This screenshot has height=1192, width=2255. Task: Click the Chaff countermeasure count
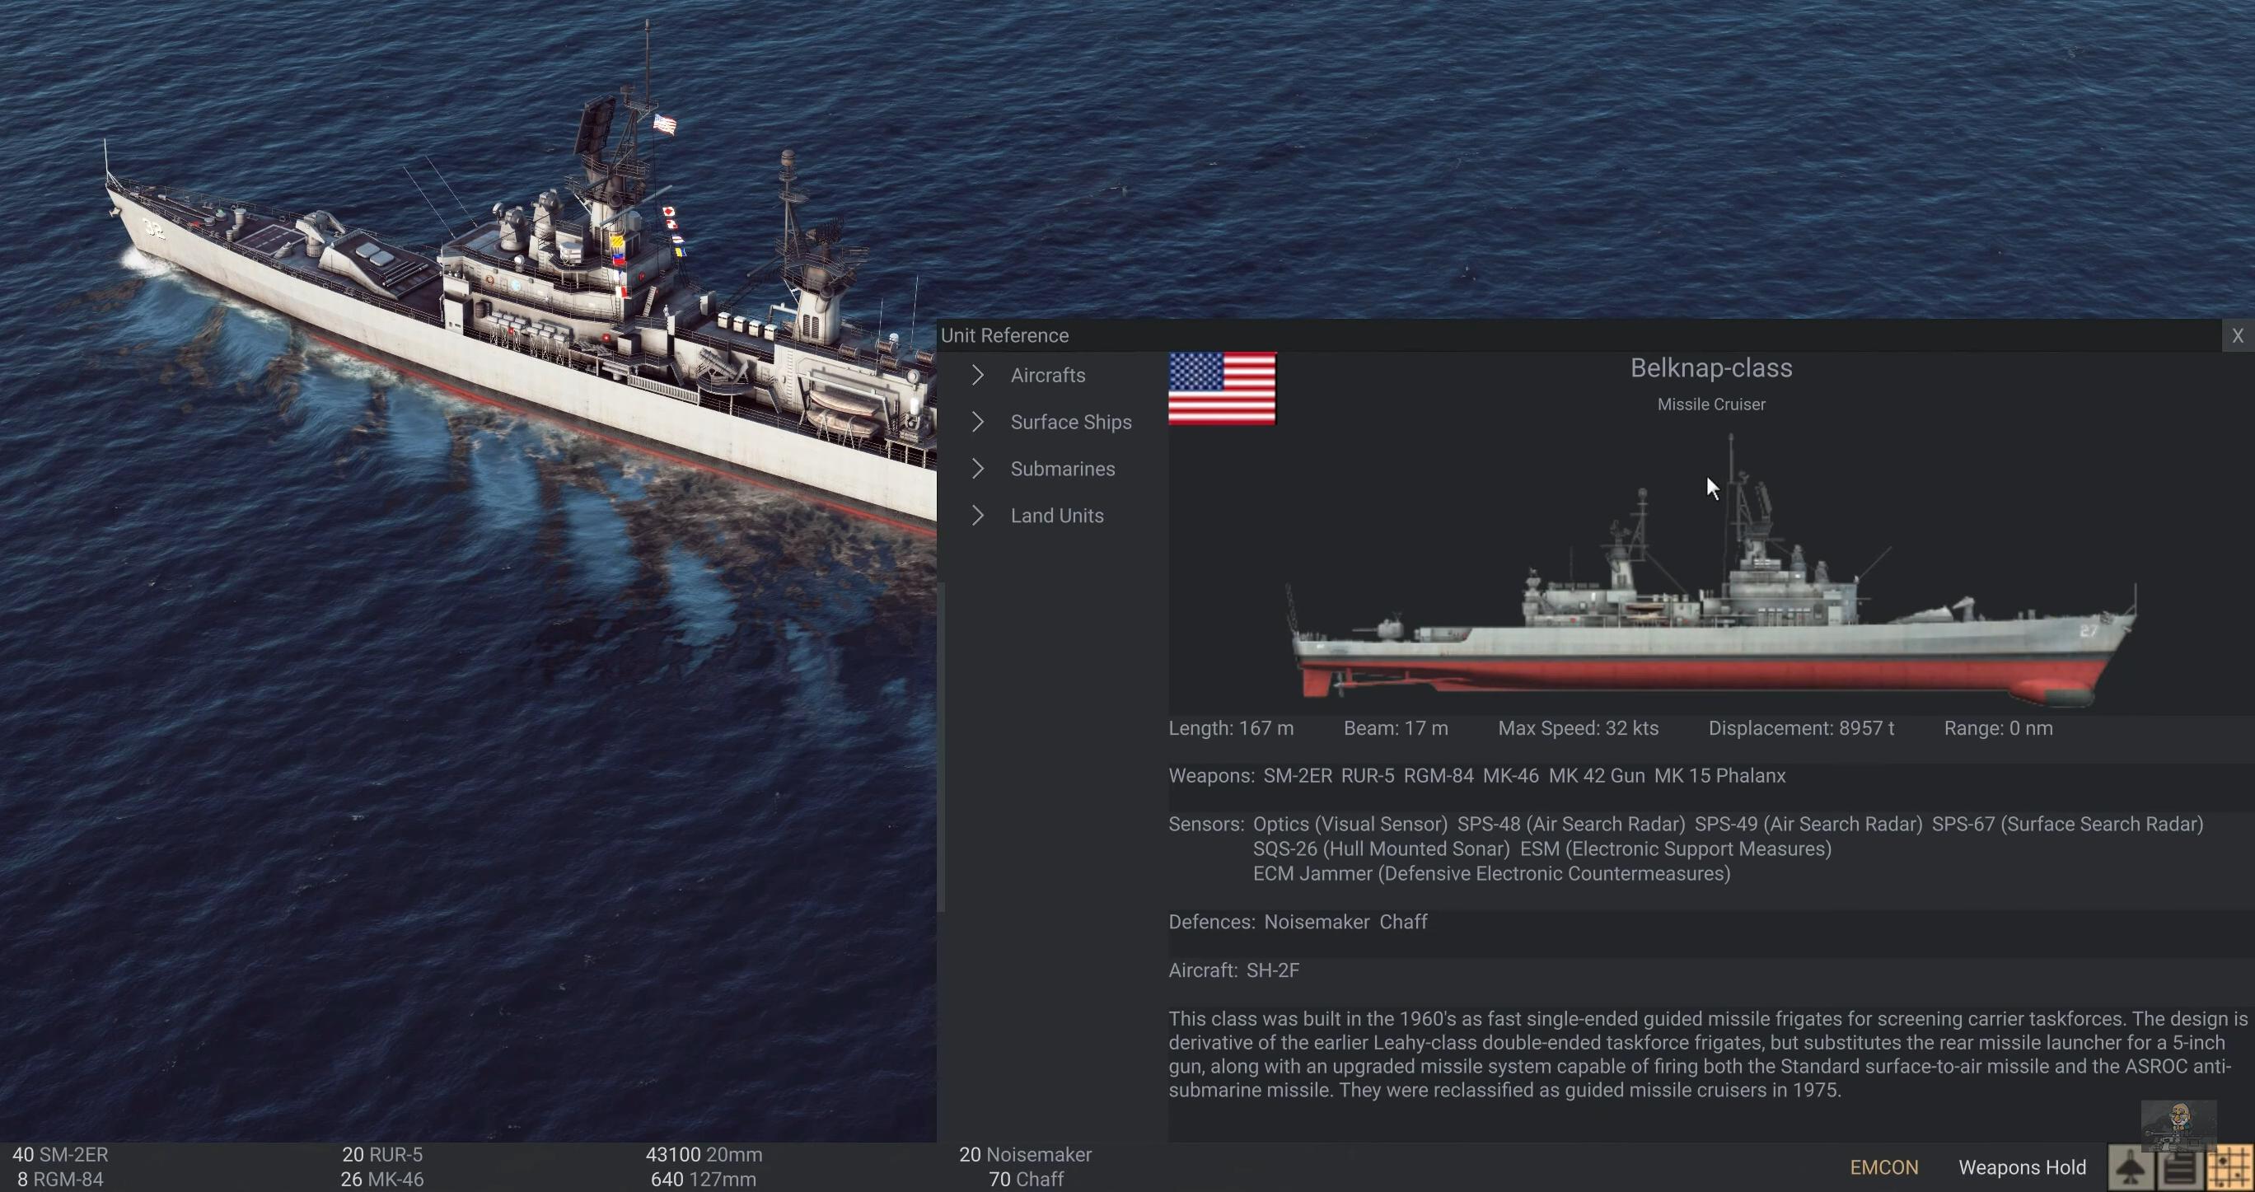click(x=1026, y=1180)
